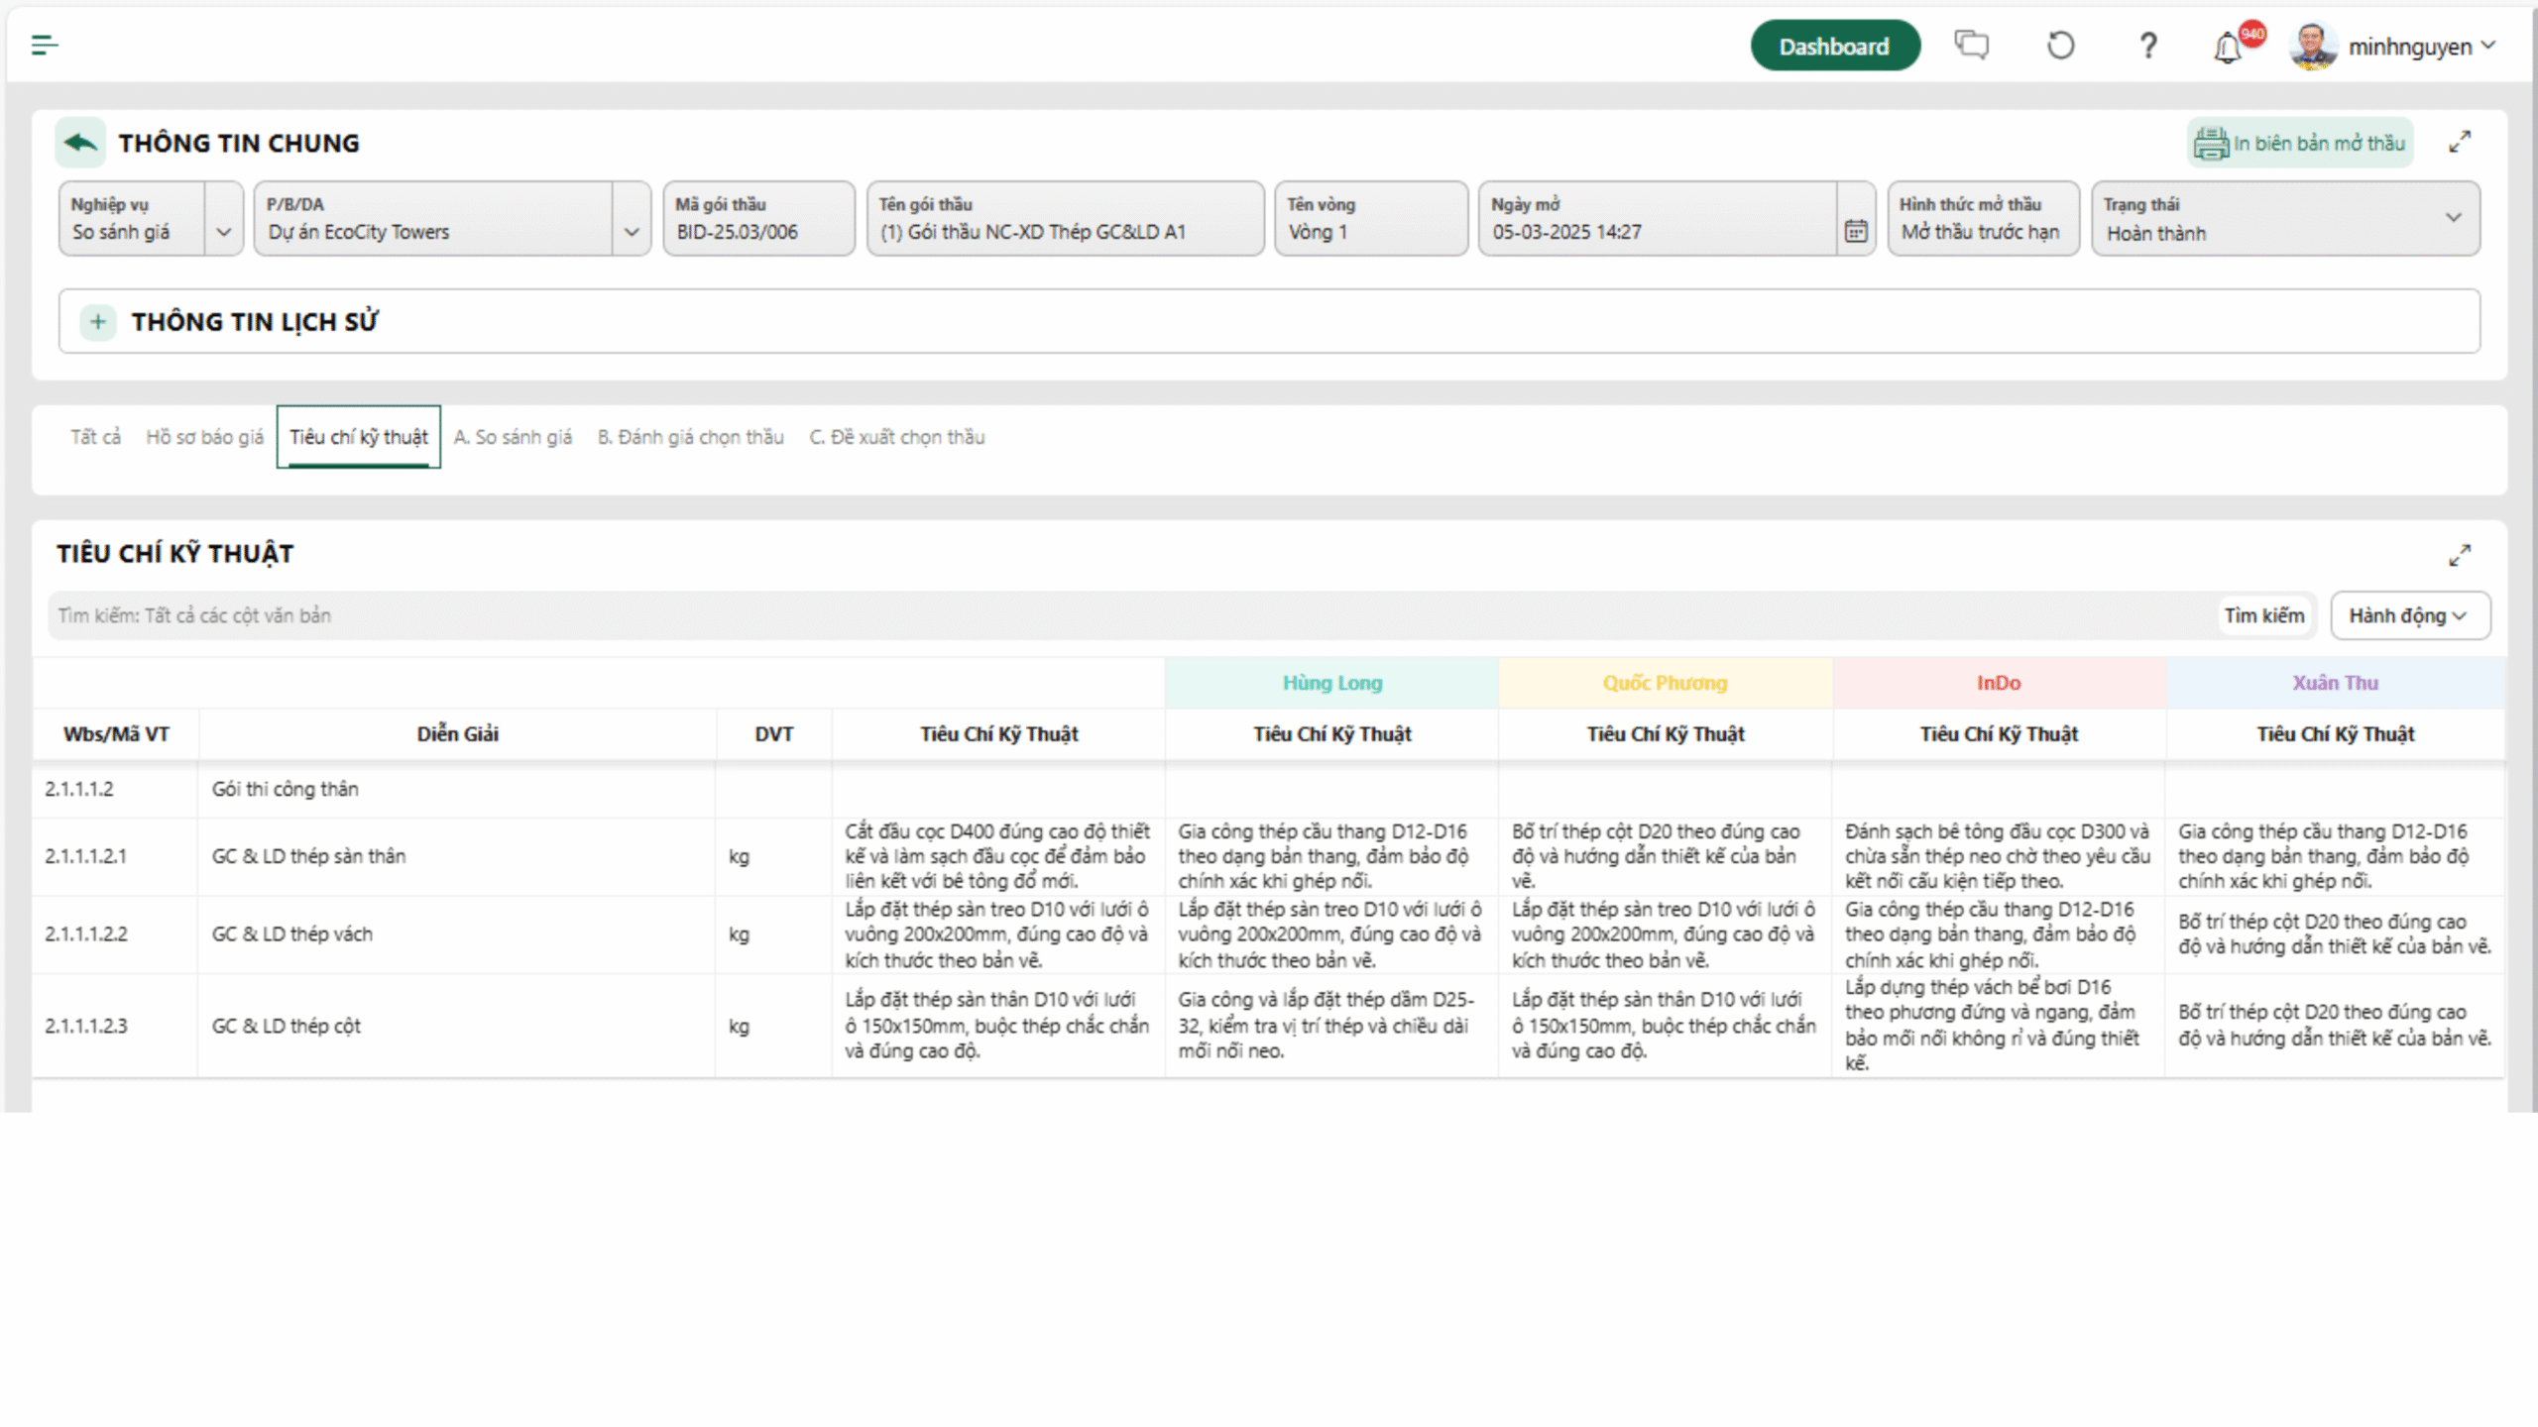This screenshot has width=2538, height=1427.
Task: Switch to A. So sánh giá tab
Action: [x=513, y=437]
